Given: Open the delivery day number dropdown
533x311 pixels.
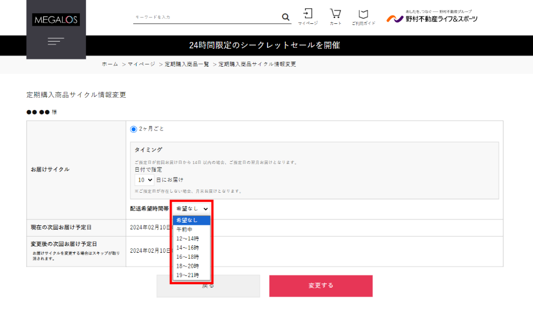Looking at the screenshot, I should point(144,180).
